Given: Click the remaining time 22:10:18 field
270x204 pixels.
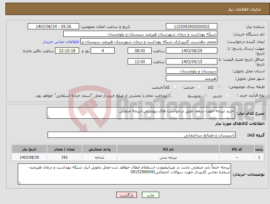Looking at the screenshot, I should click(x=67, y=50).
